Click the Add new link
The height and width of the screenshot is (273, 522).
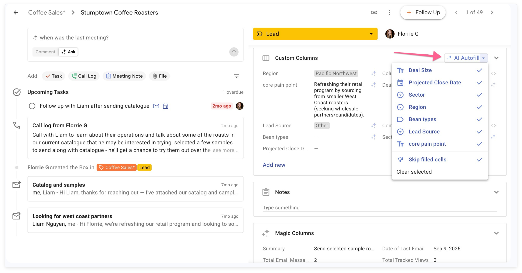click(274, 165)
